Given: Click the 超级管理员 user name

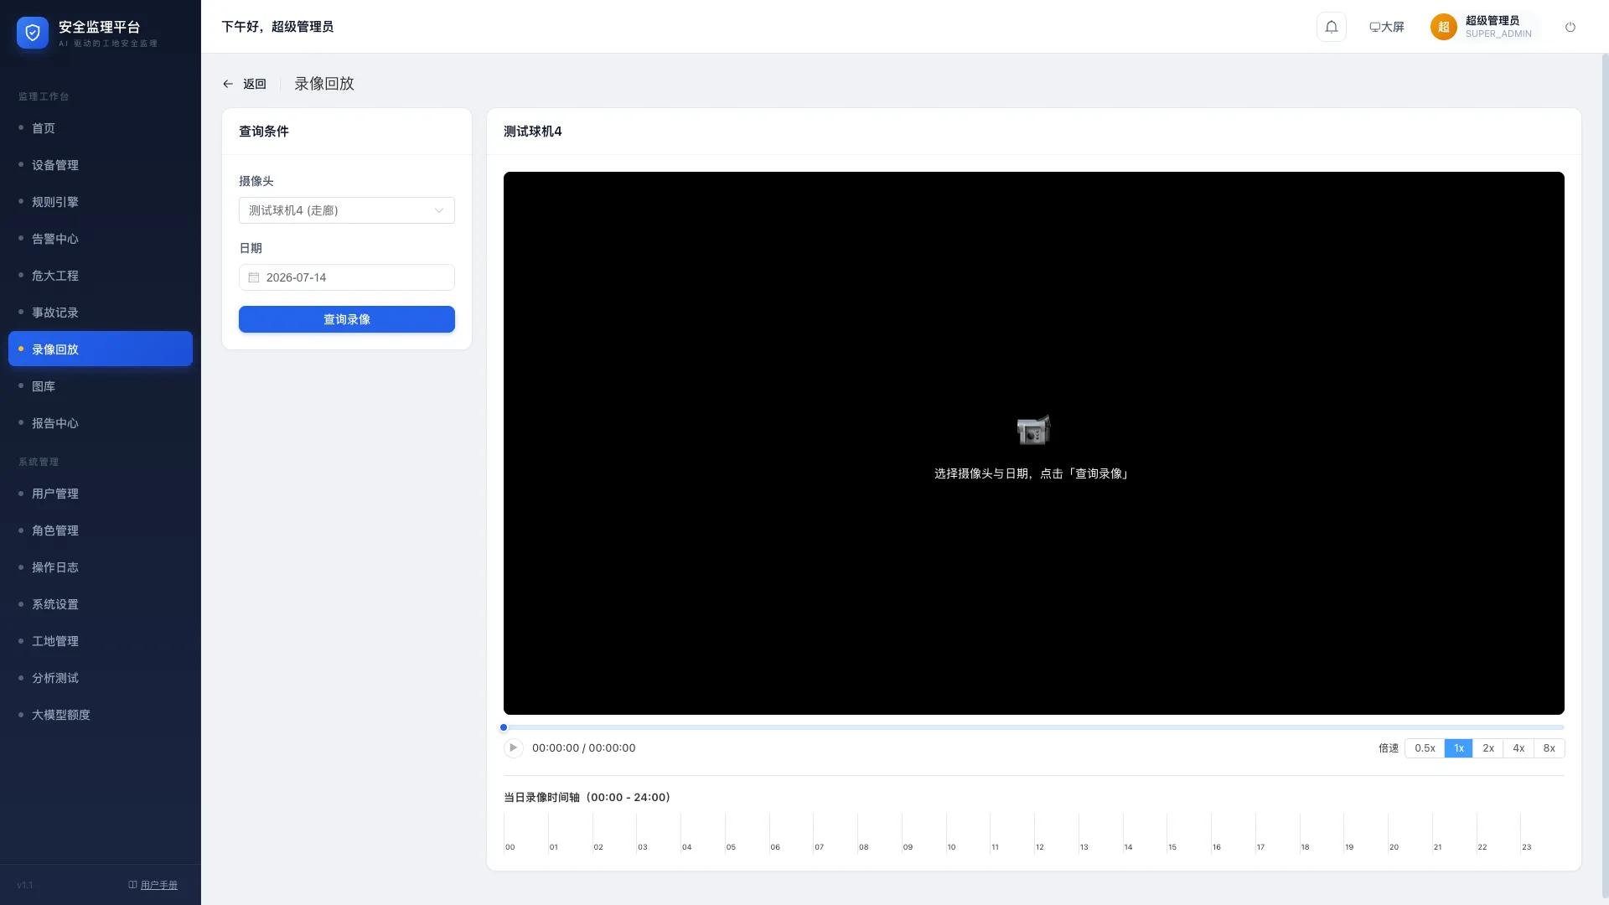Looking at the screenshot, I should pyautogui.click(x=1493, y=20).
